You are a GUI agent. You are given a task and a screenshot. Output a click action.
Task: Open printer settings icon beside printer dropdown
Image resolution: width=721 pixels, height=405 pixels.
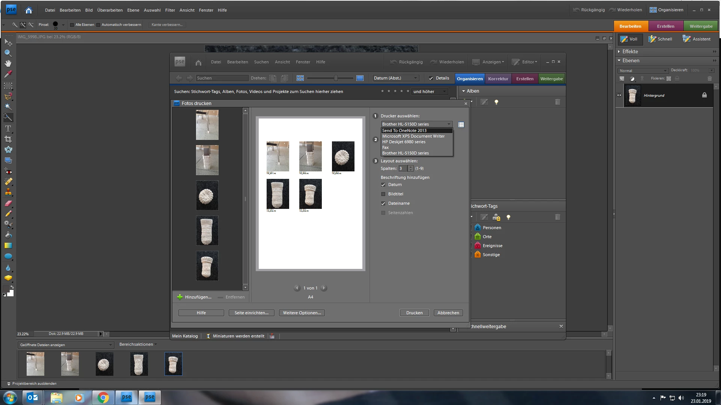point(461,124)
